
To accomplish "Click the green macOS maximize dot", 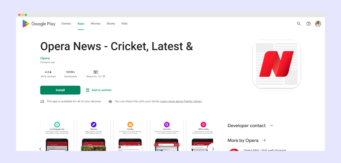I will click(26, 15).
